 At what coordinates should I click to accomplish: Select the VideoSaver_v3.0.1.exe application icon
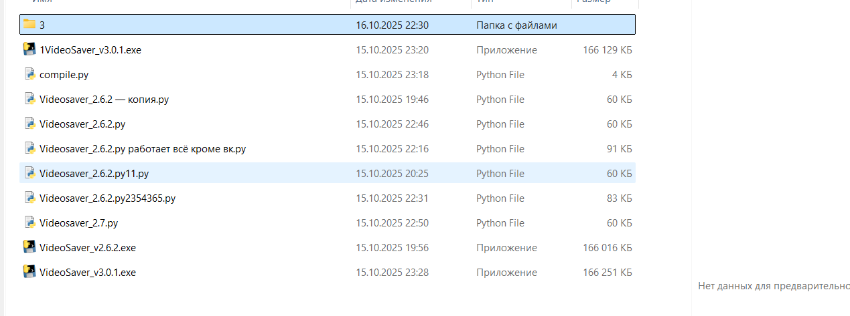point(29,272)
